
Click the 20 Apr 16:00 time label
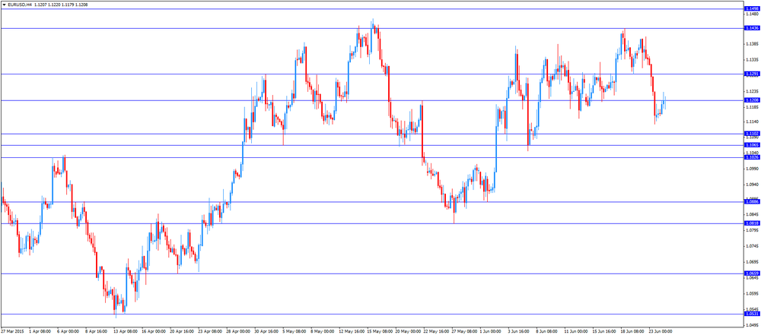point(182,332)
